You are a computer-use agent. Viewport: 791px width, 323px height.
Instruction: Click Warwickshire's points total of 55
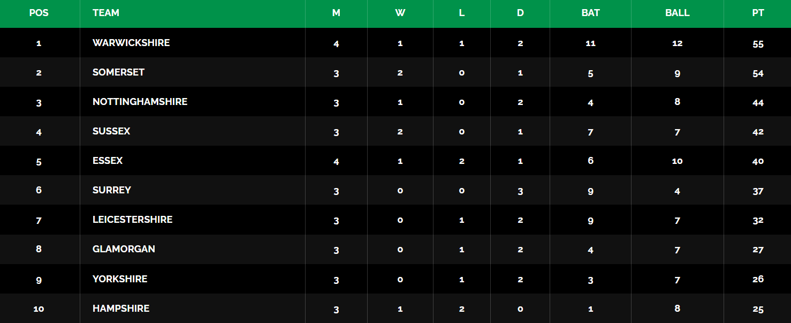pyautogui.click(x=758, y=44)
